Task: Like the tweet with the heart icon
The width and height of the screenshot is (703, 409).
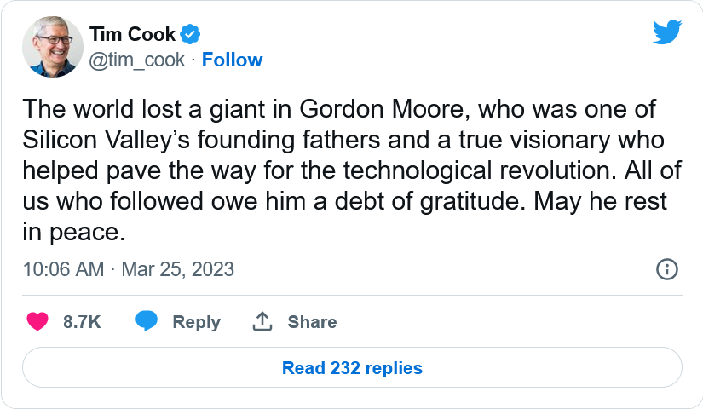Action: [x=37, y=321]
